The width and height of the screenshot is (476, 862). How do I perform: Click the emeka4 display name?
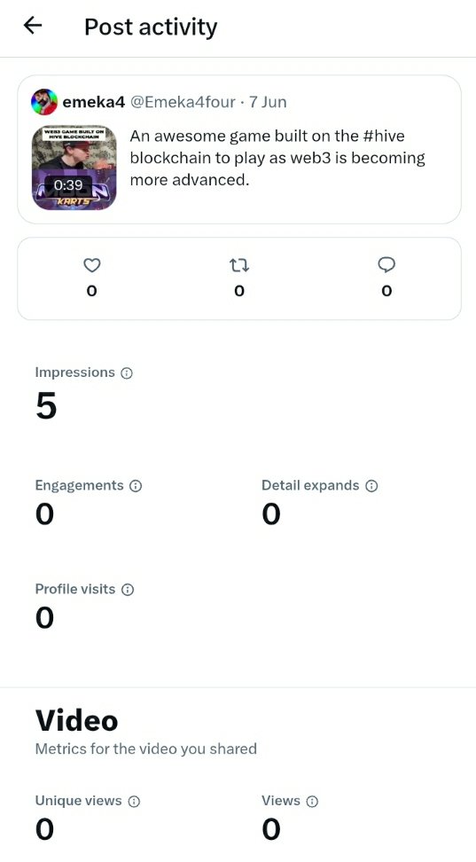(x=94, y=102)
